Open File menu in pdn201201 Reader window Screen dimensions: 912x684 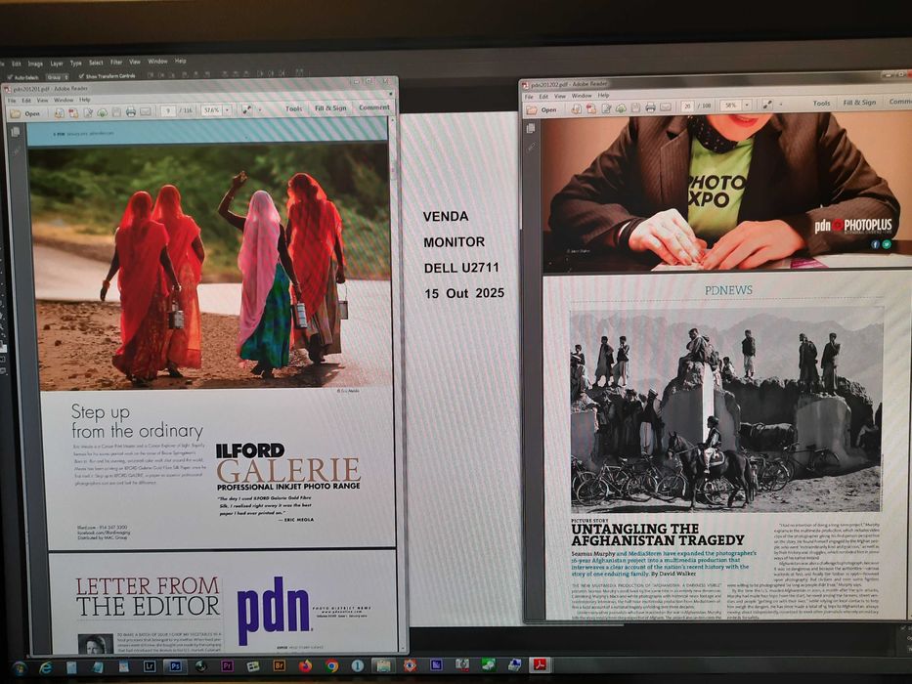[12, 101]
